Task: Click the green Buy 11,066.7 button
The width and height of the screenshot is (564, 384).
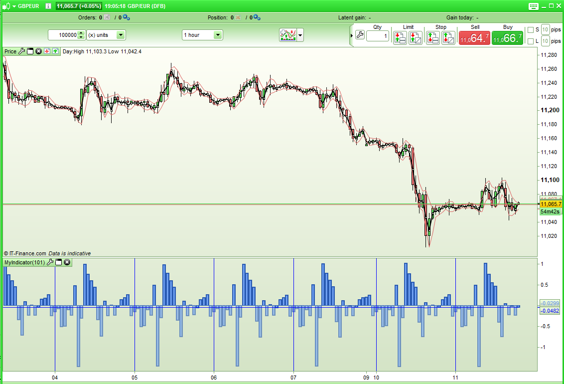Action: click(507, 37)
